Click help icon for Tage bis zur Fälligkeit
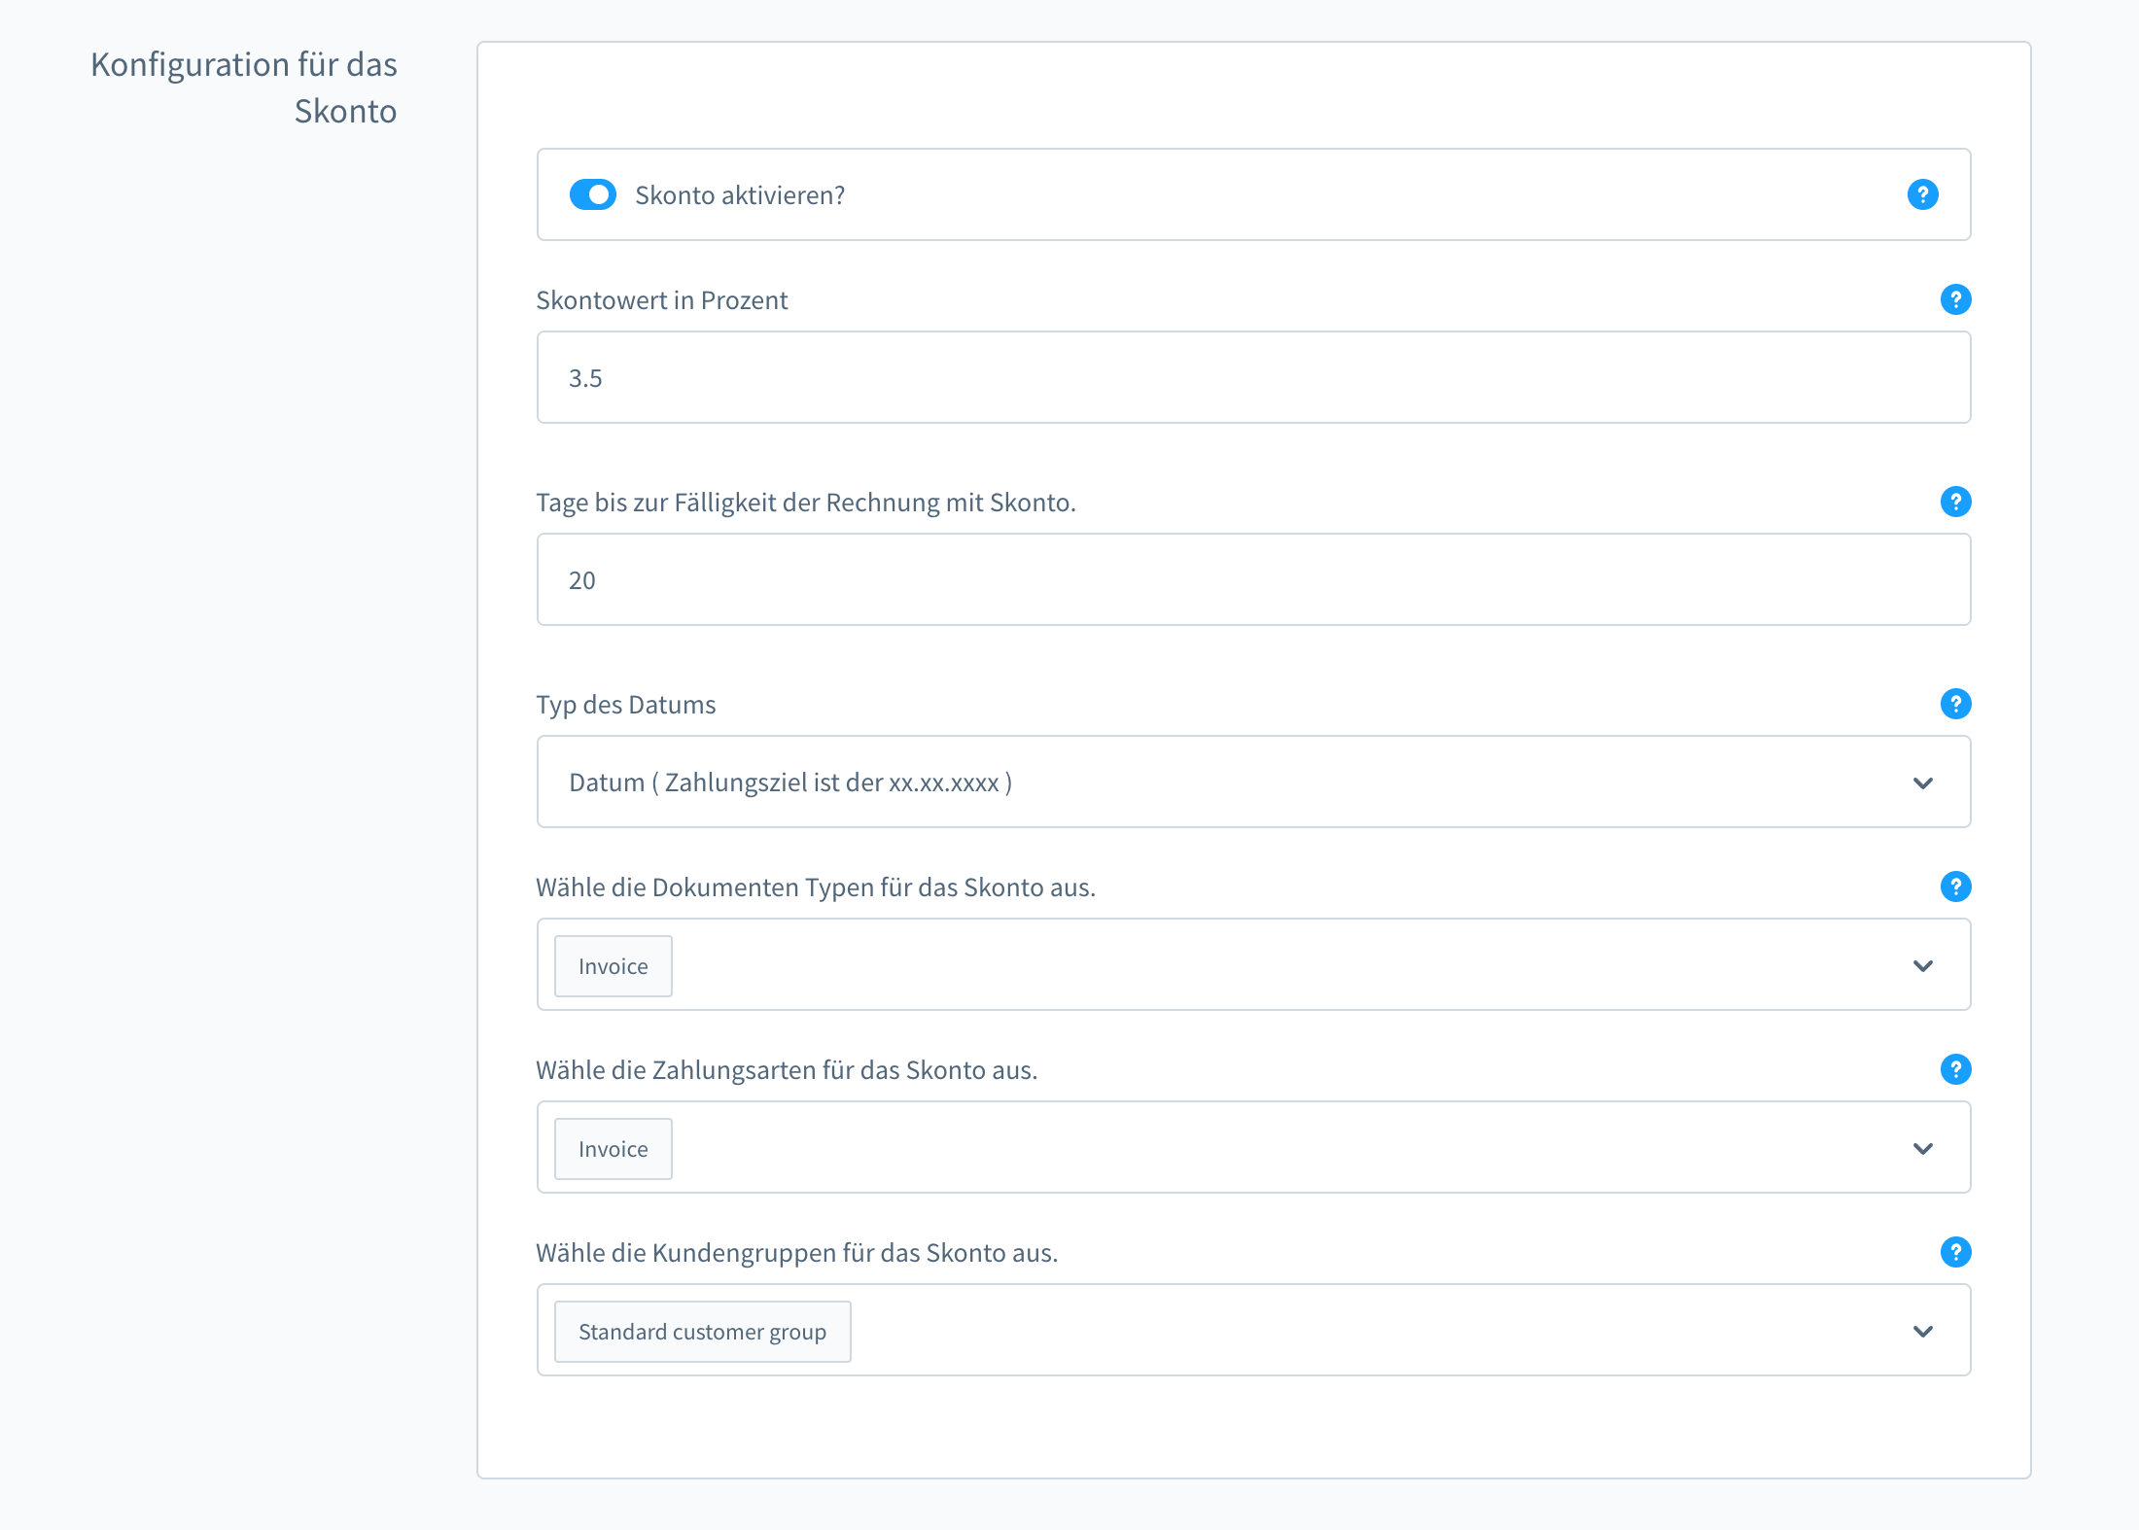The image size is (2139, 1530). point(1955,502)
